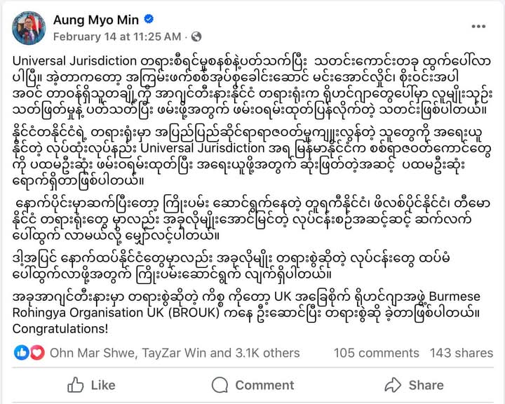Open Aung Myo Min's profile picture
This screenshot has height=404, width=505.
pos(29,28)
